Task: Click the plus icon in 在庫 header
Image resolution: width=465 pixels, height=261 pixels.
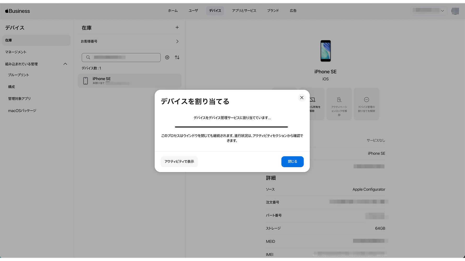Action: tap(177, 27)
